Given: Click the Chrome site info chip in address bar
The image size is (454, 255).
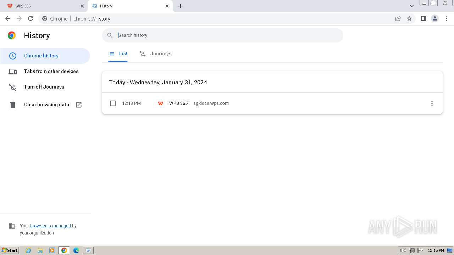Looking at the screenshot, I should tap(55, 18).
